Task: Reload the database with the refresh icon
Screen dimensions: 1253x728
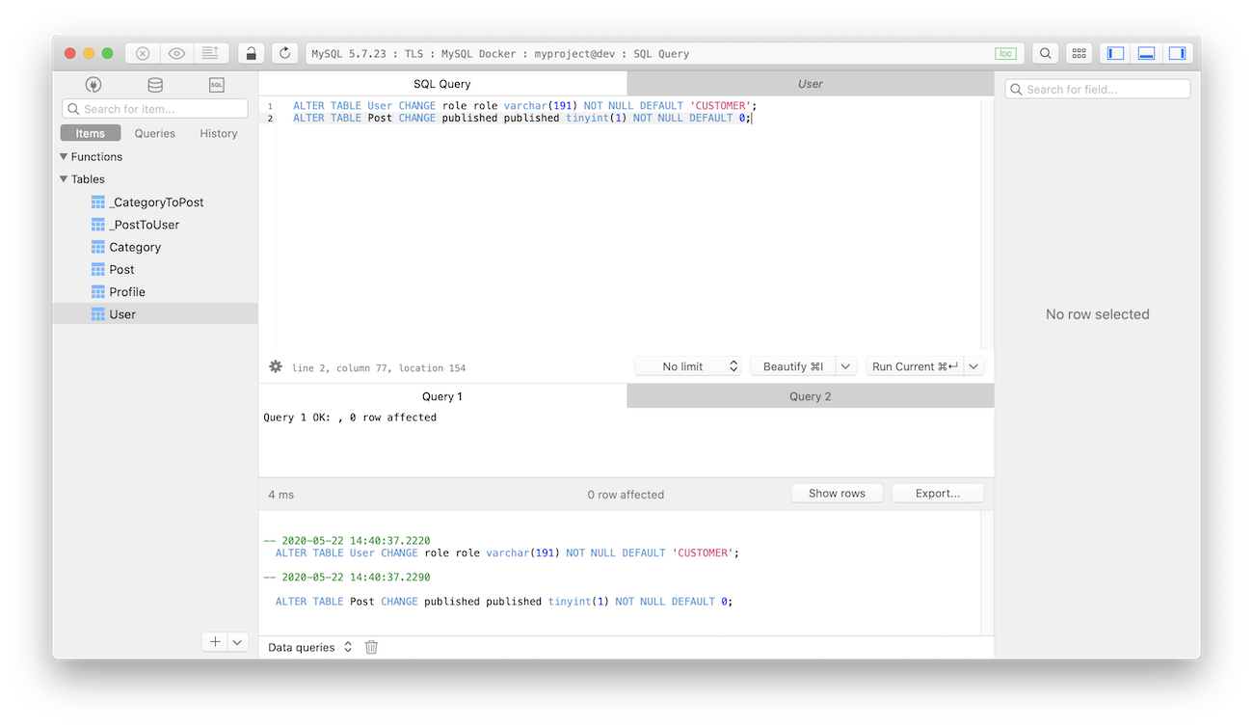Action: click(x=284, y=53)
